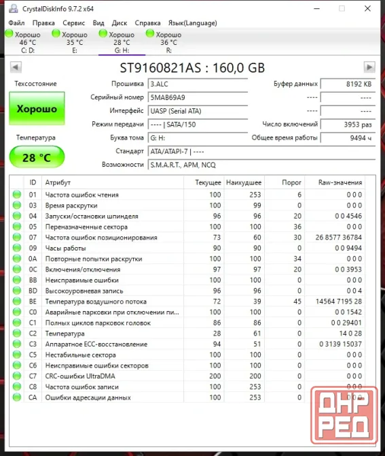Click status dot for Температура row C2
This screenshot has height=456, width=385.
click(17, 333)
